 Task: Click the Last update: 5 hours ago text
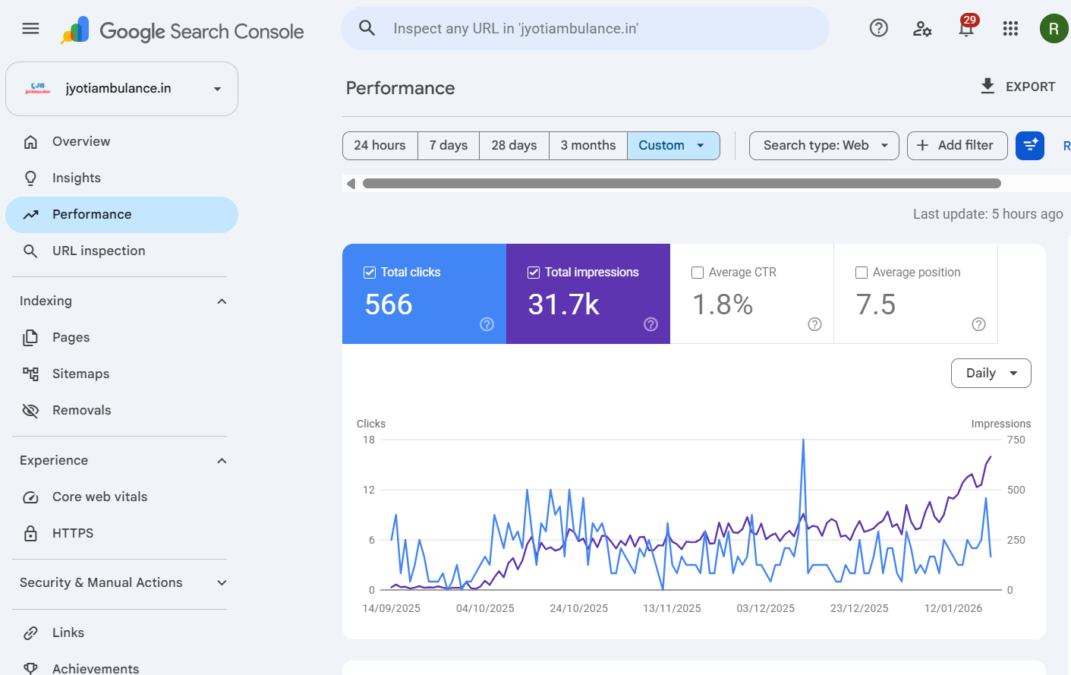coord(988,214)
